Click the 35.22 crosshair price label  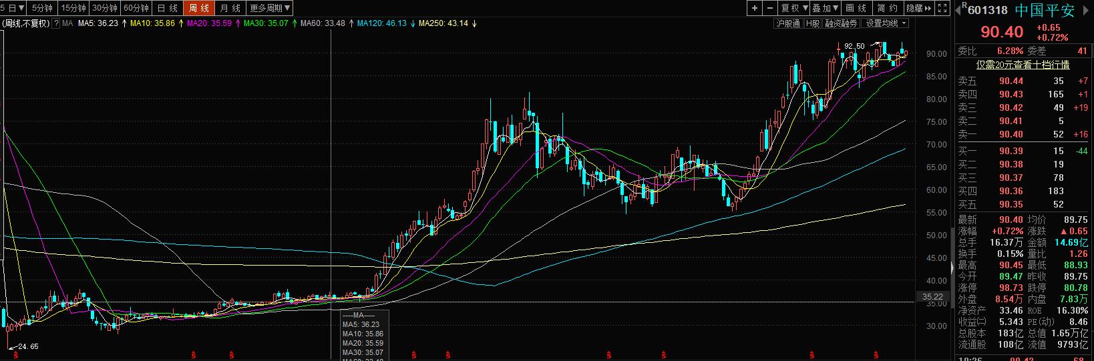click(932, 297)
